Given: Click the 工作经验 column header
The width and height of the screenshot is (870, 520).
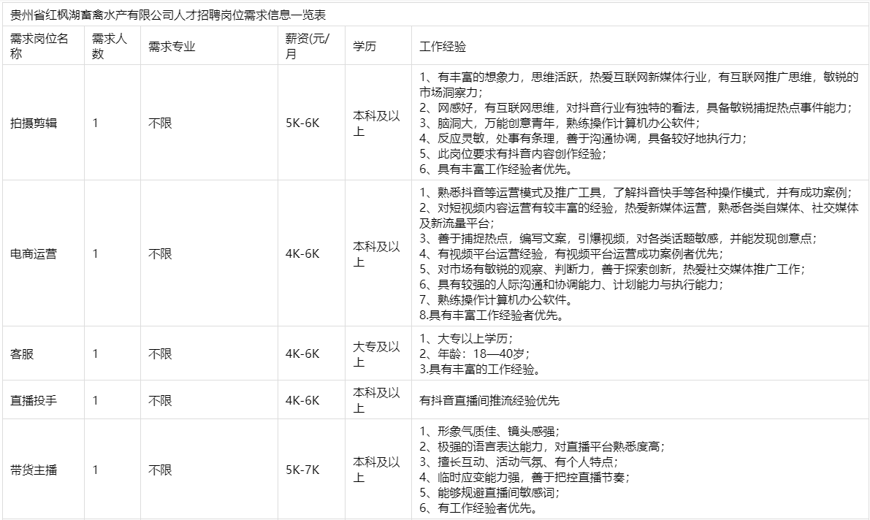Looking at the screenshot, I should tap(443, 47).
